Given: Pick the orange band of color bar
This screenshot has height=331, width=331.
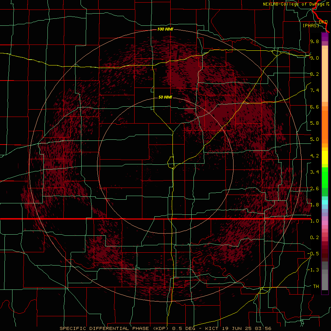Looking at the screenshot, I should point(325,127).
